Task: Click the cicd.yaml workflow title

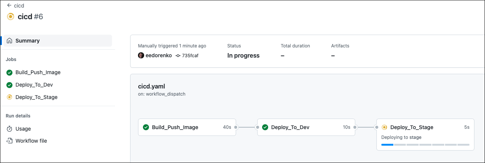Action: 152,86
